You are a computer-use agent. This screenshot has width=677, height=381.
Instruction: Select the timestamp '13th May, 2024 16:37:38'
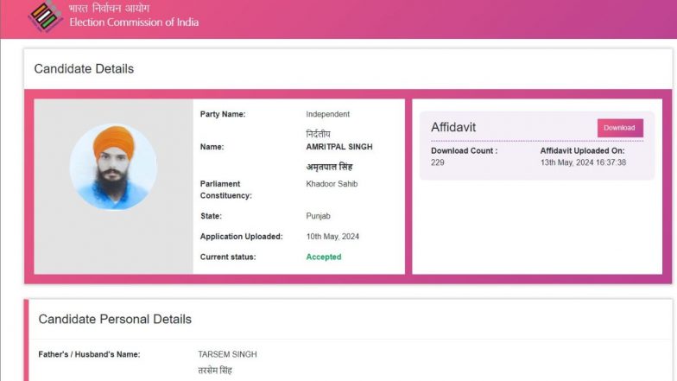coord(583,162)
